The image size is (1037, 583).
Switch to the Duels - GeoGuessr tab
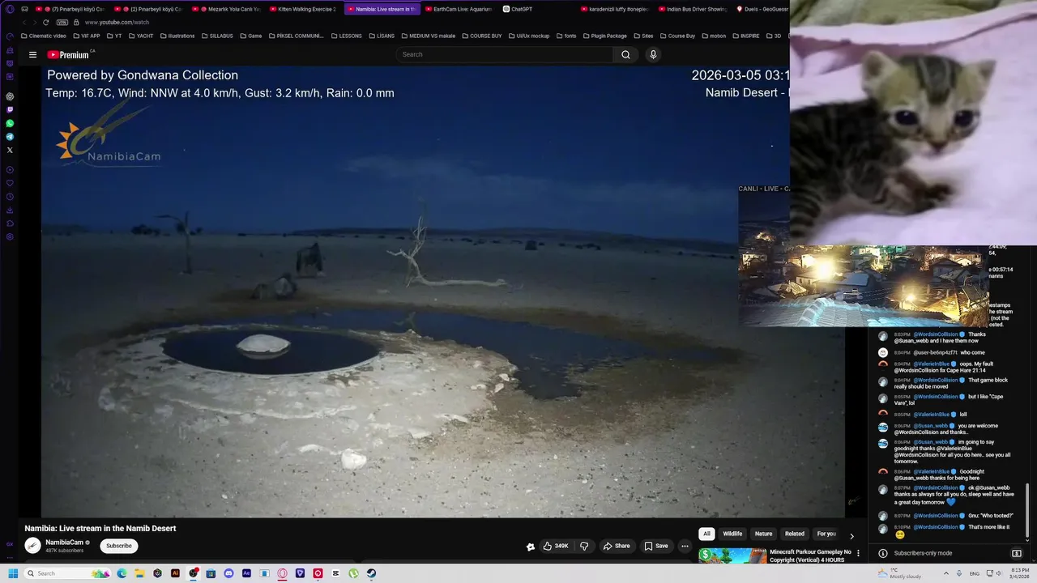pyautogui.click(x=763, y=9)
